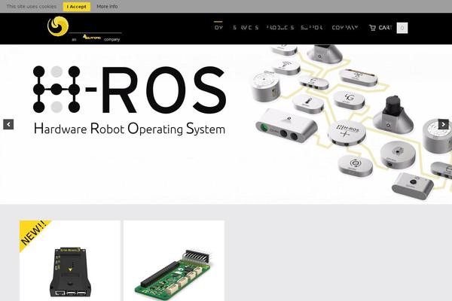Click the H-ROS round module in the diagram
Image resolution: width=452 pixels, height=301 pixels.
click(347, 133)
